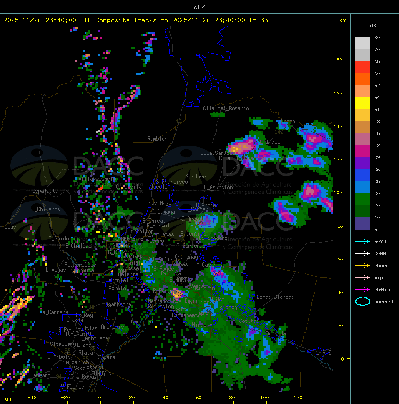This screenshot has width=399, height=404.
Task: Click the 'S_Francisco' map label
Action: point(172,182)
